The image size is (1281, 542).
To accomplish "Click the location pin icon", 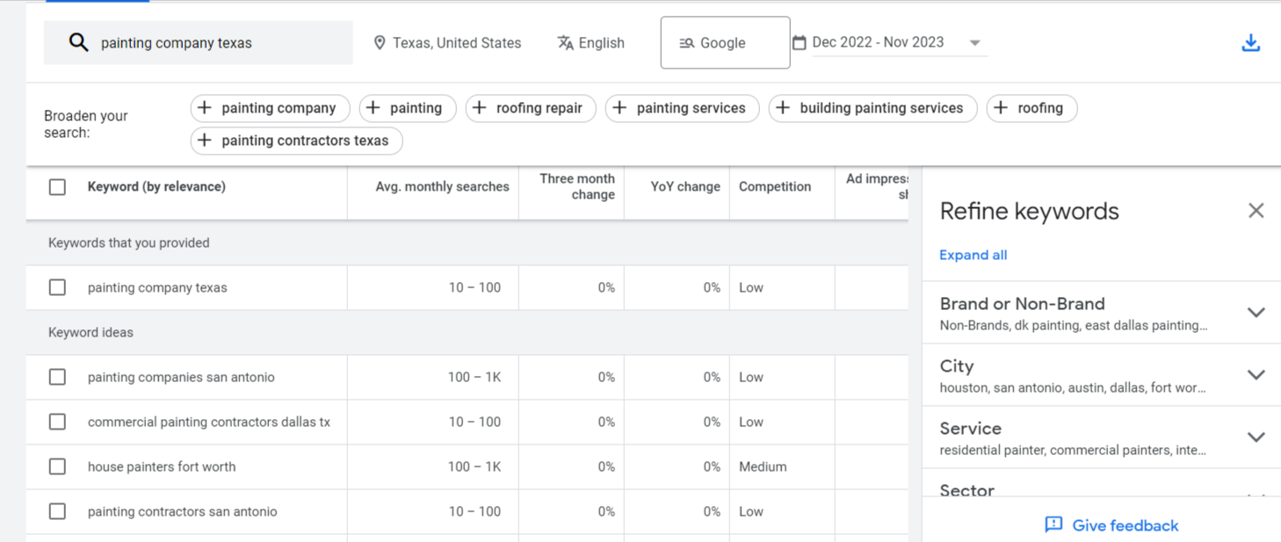I will [380, 42].
